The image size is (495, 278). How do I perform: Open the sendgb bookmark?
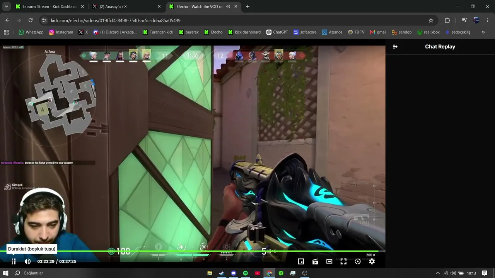(401, 32)
